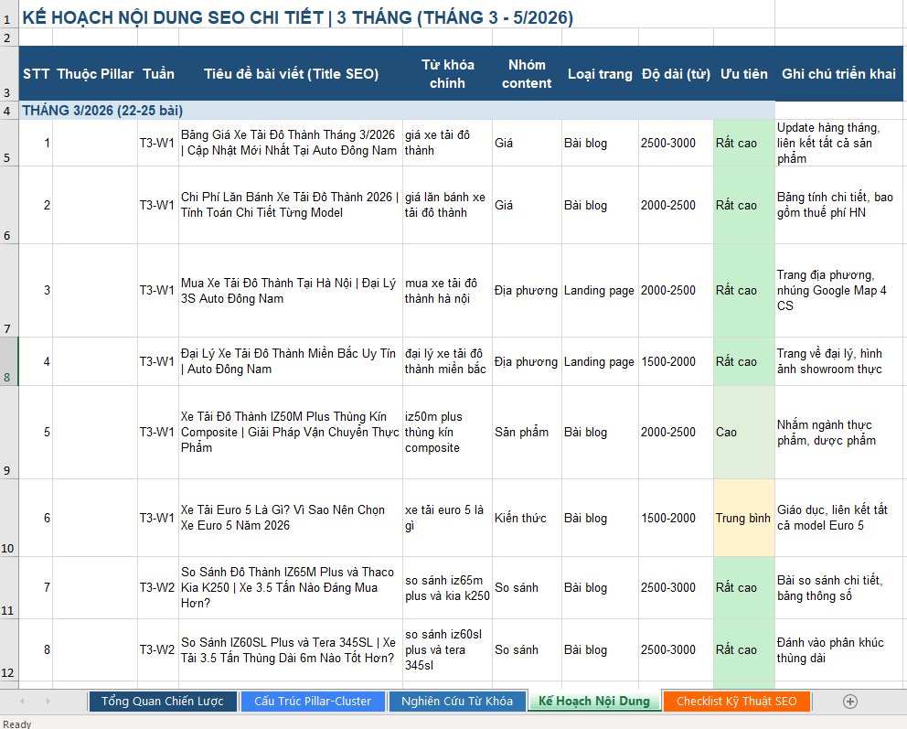The height and width of the screenshot is (729, 907).
Task: Select note cell Trang địa phương, nhúng Google Map
Action: coord(838,291)
